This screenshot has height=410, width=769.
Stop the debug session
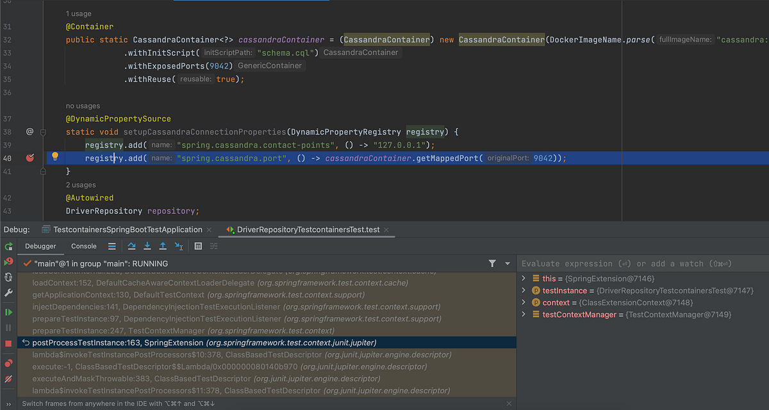pos(8,344)
